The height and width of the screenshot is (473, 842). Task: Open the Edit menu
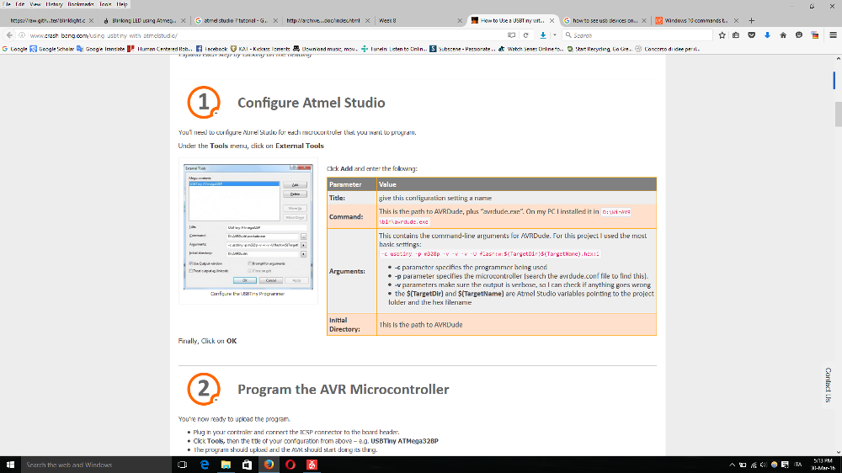tap(20, 3)
